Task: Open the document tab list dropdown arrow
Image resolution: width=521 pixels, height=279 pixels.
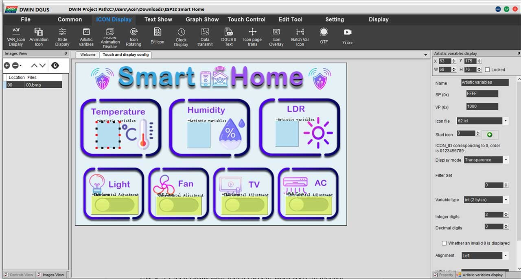Action: (x=426, y=55)
